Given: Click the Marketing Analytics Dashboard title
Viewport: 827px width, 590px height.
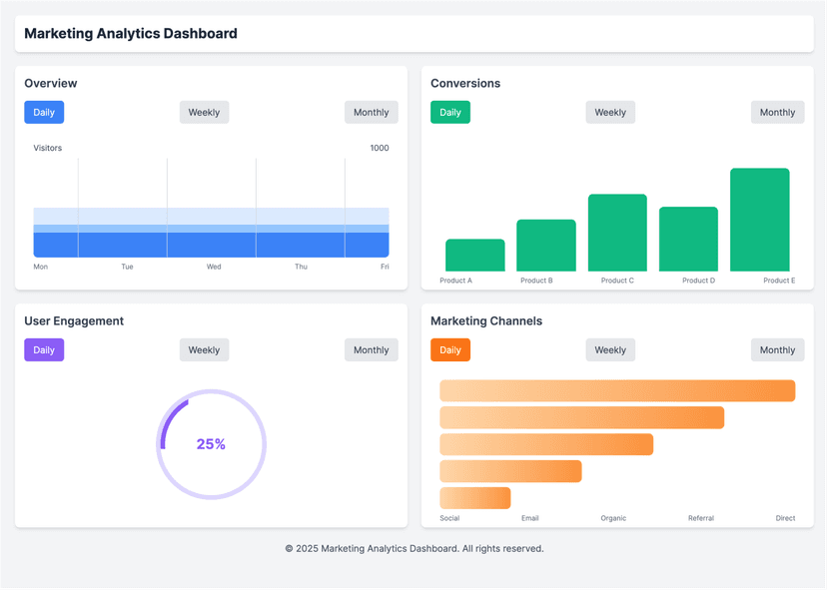Looking at the screenshot, I should point(131,33).
